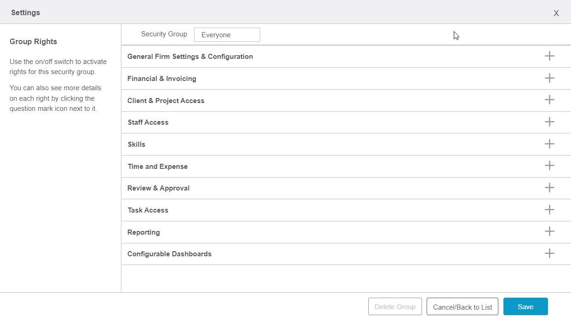571x317 pixels.
Task: Select the Skills section title text
Action: pyautogui.click(x=136, y=144)
